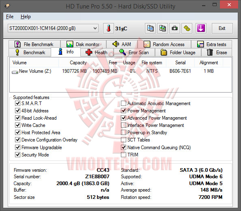Screen dimensions: 241x211
Task: Open the File Benchmark tab
Action: pos(34,44)
